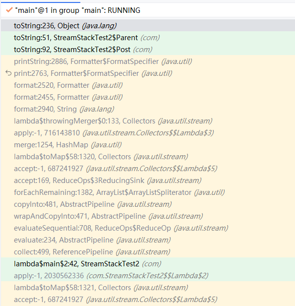
Task: Select frame toString:236, Object
Action: (148, 26)
